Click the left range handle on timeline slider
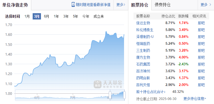 110,95
